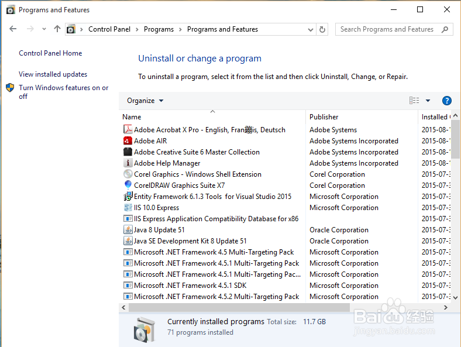
Task: Select Entity Framework 6.1.3 Tools entry name
Action: click(212, 197)
